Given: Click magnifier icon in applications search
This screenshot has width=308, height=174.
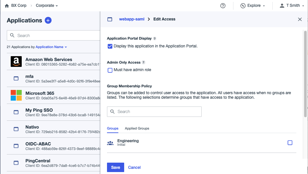Looking at the screenshot, I should pos(12,35).
